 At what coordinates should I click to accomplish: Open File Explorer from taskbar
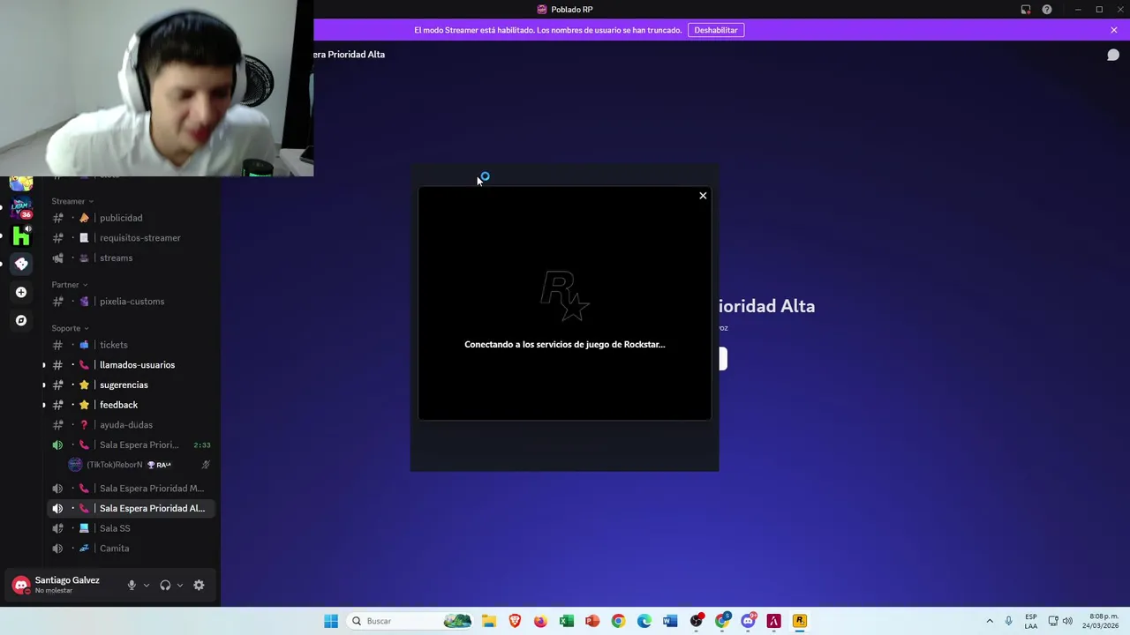click(489, 621)
